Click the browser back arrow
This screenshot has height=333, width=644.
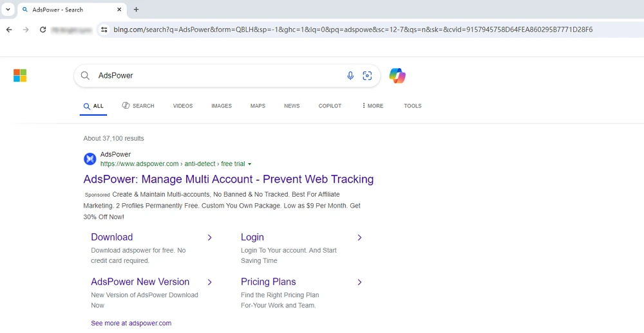pos(9,30)
